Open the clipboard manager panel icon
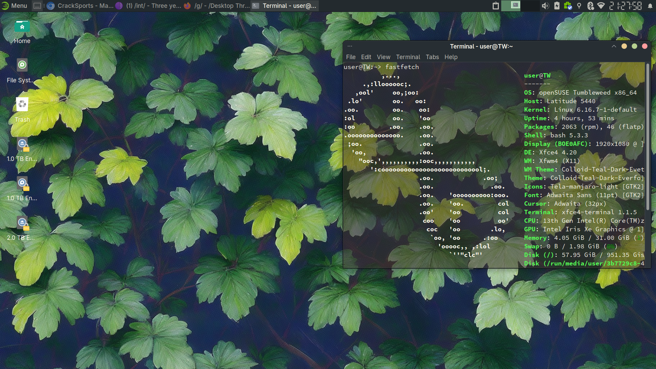 [495, 6]
